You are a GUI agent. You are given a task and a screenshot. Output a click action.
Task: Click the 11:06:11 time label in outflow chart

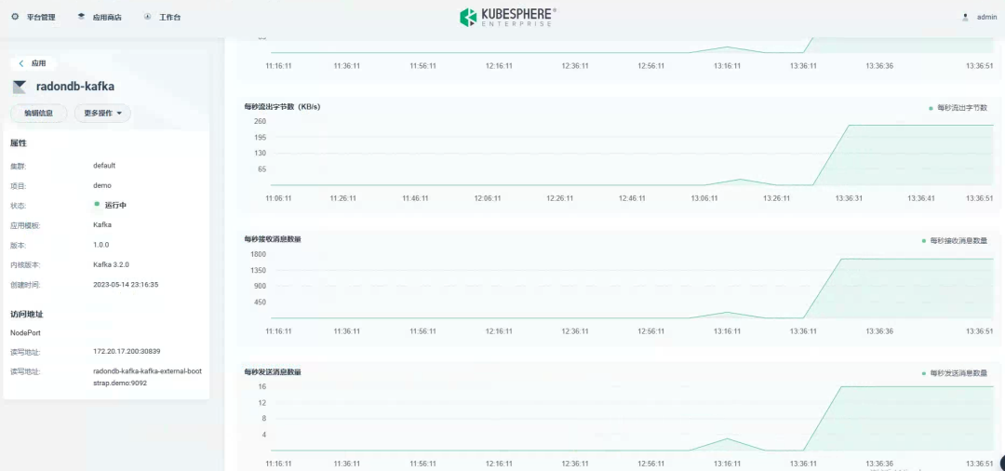278,198
